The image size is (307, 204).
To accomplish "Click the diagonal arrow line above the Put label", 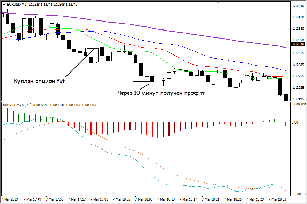I will point(79,62).
